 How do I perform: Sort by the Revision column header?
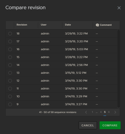pyautogui.click(x=22, y=25)
